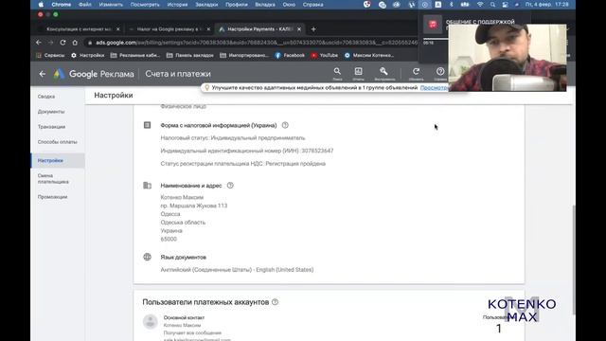Open the Настройки bookmark in bookmarks bar

pyautogui.click(x=88, y=55)
